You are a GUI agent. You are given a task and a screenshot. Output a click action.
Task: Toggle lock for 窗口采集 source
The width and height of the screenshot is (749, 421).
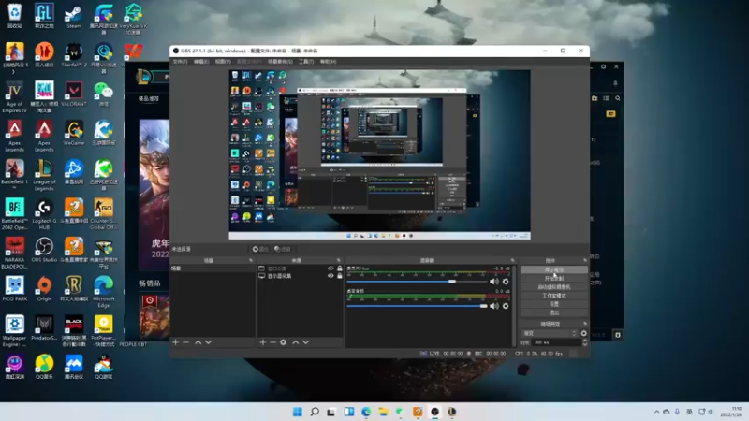point(340,269)
